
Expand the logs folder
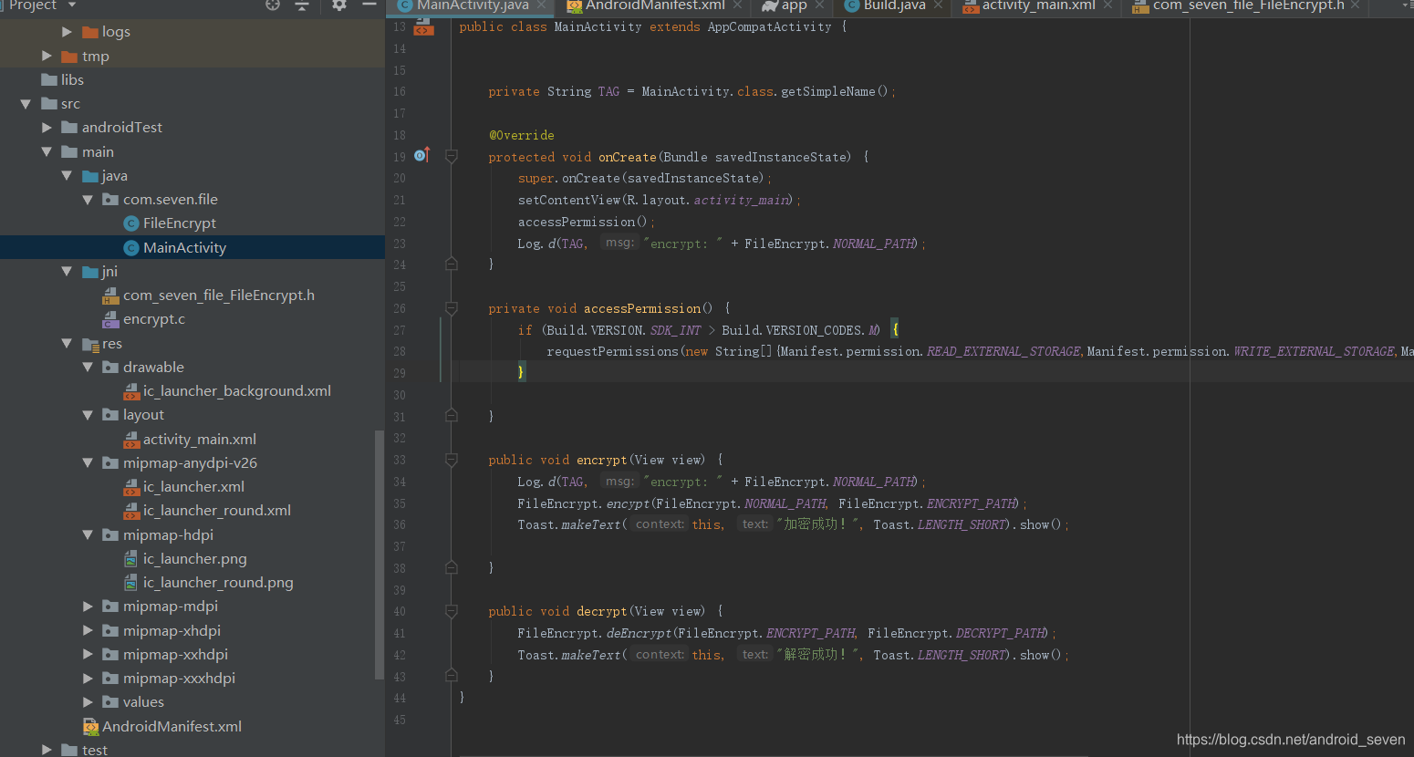pyautogui.click(x=67, y=32)
